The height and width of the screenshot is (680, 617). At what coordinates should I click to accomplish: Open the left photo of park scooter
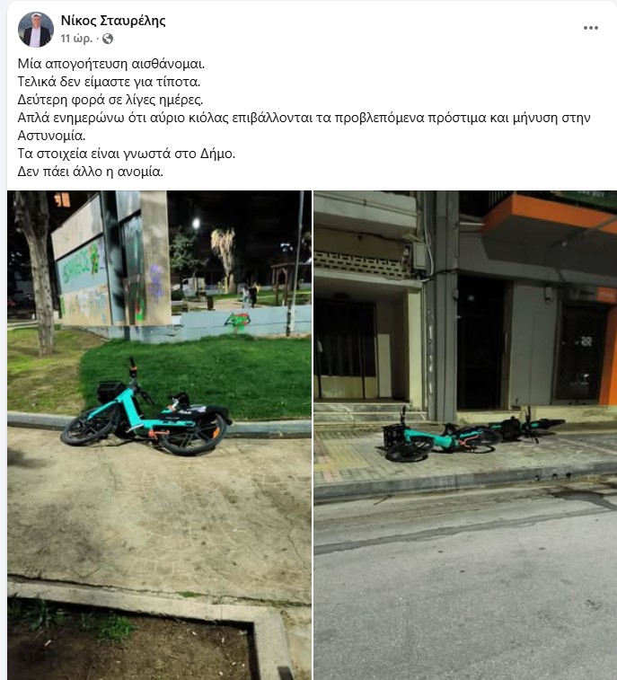[x=159, y=435]
